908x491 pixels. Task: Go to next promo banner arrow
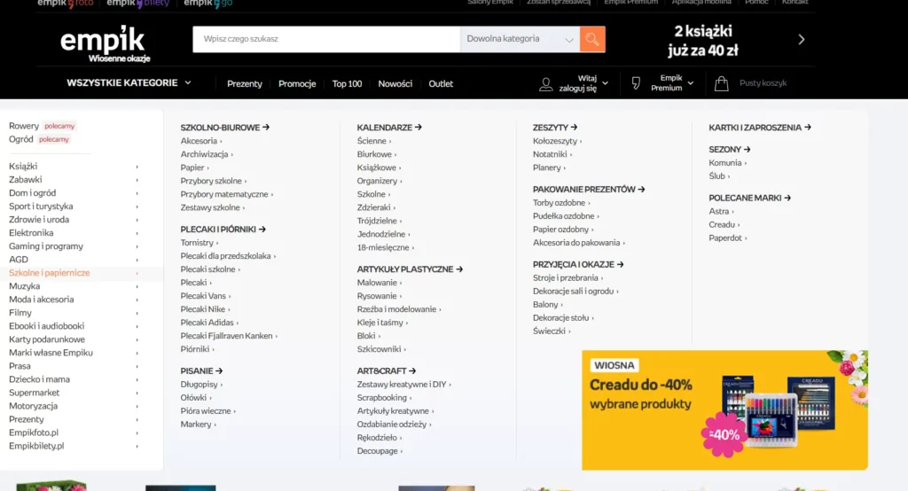click(801, 39)
